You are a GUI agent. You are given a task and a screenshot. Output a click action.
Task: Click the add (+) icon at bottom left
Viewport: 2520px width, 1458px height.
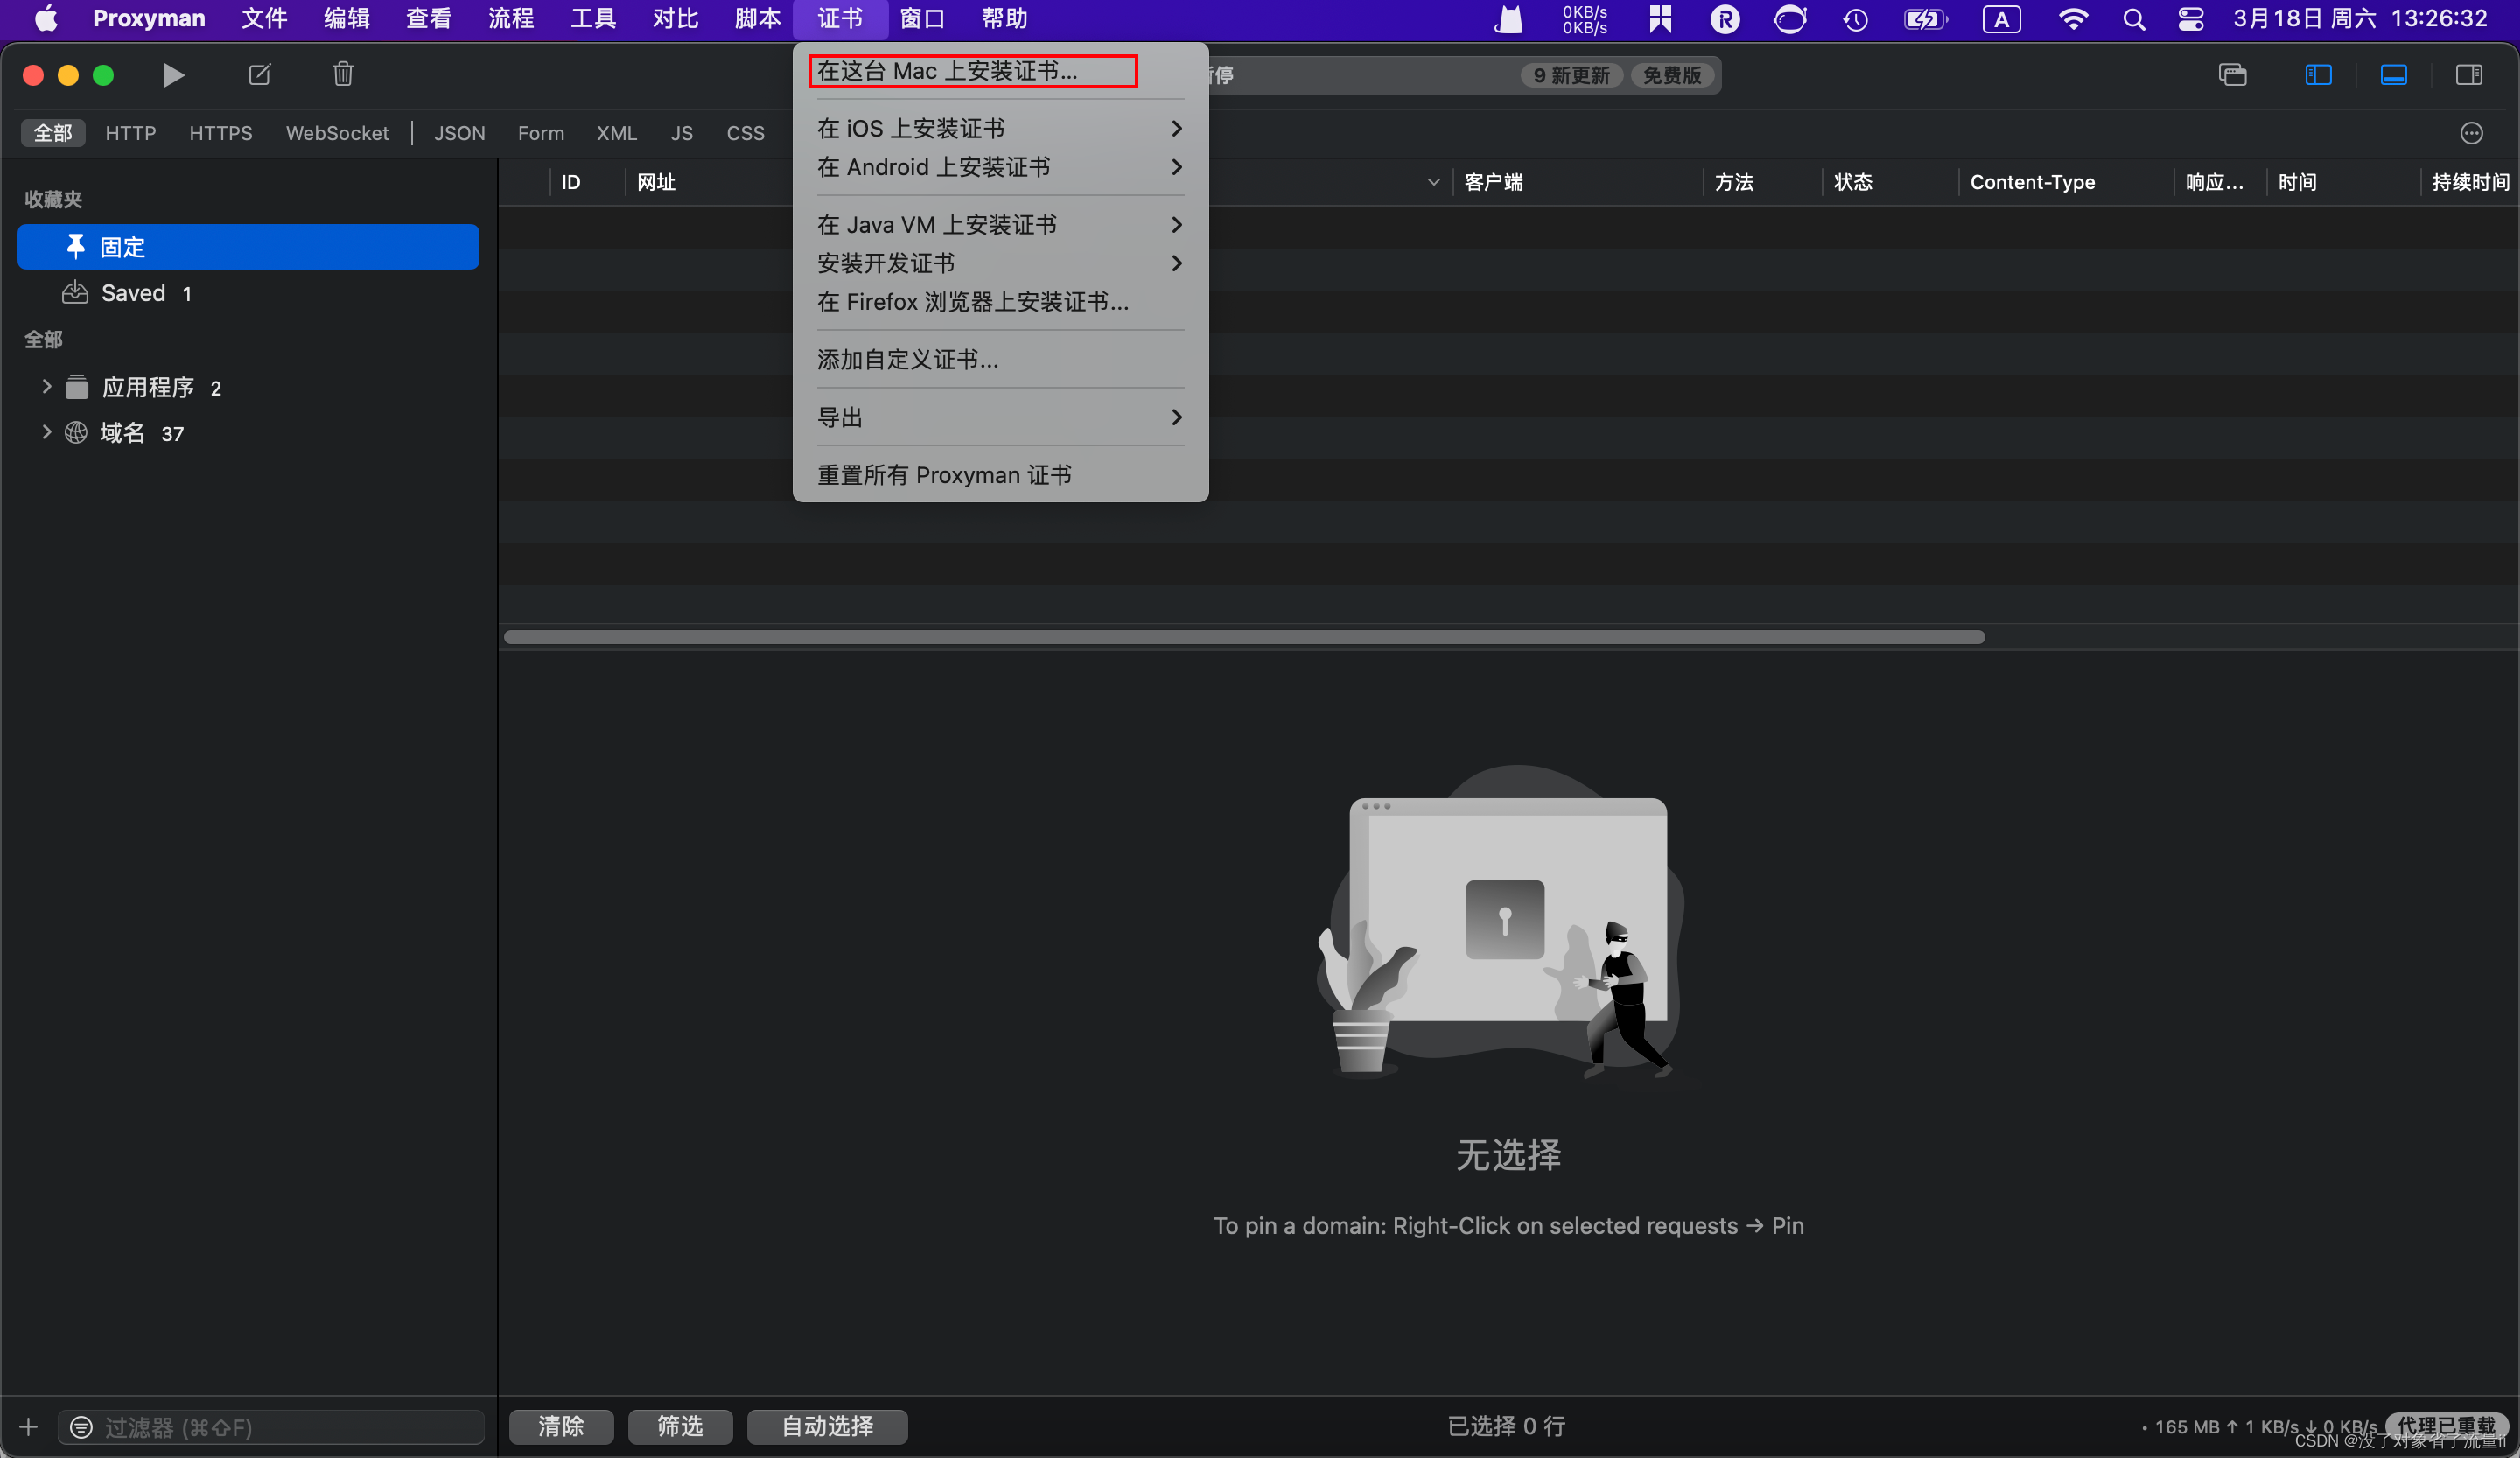pyautogui.click(x=28, y=1427)
